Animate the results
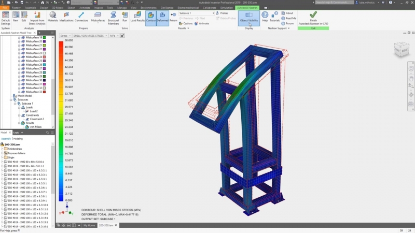The height and width of the screenshot is (233, 415). click(x=202, y=23)
